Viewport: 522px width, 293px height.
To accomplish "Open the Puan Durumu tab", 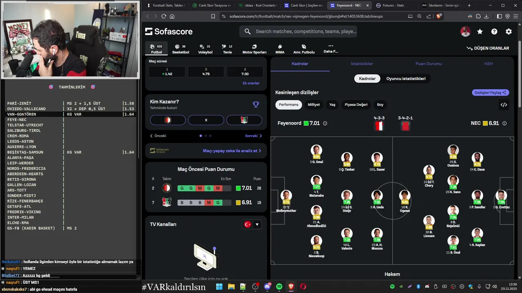I will pyautogui.click(x=429, y=64).
